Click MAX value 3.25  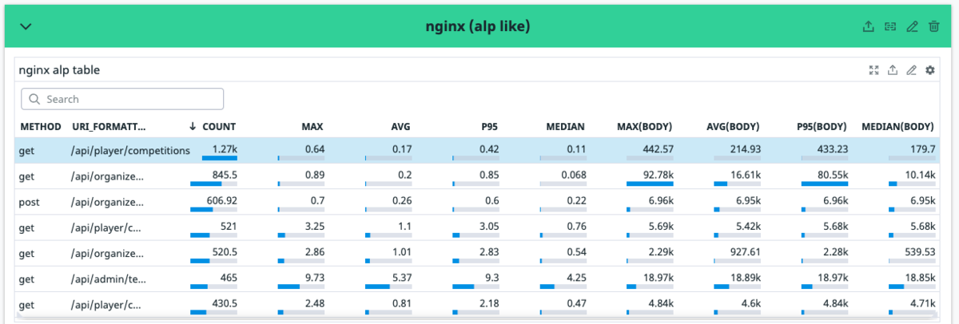point(314,227)
